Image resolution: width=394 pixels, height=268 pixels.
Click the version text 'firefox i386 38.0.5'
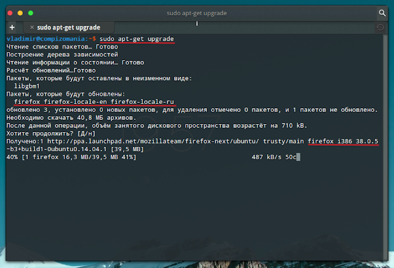(x=343, y=141)
